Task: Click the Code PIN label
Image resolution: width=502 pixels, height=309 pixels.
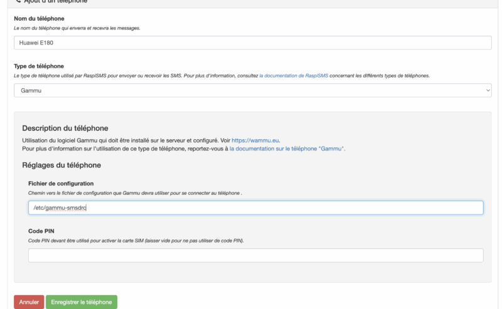Action: click(41, 231)
